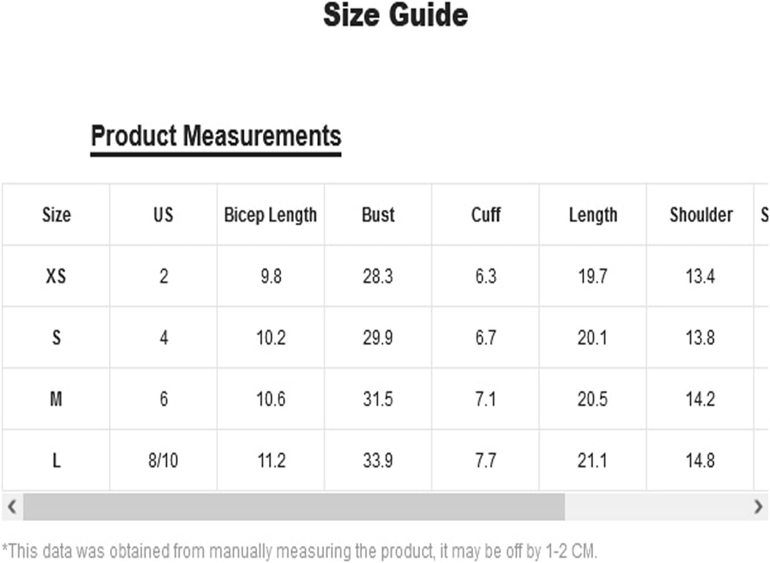Screen dimensions: 770x563
Task: Click the Bust column header
Action: (x=378, y=215)
